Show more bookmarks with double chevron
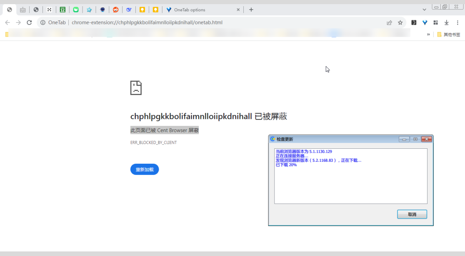 pos(428,34)
